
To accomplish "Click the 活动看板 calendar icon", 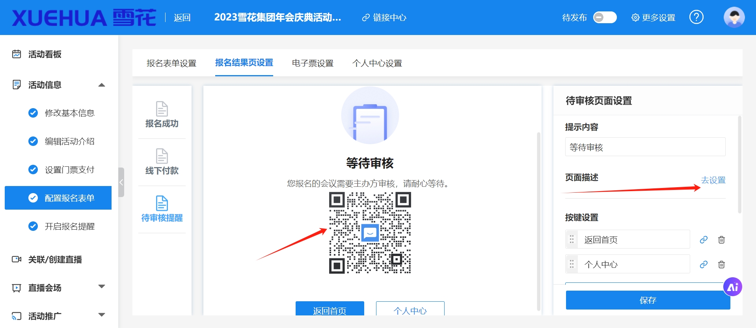I will coord(17,54).
